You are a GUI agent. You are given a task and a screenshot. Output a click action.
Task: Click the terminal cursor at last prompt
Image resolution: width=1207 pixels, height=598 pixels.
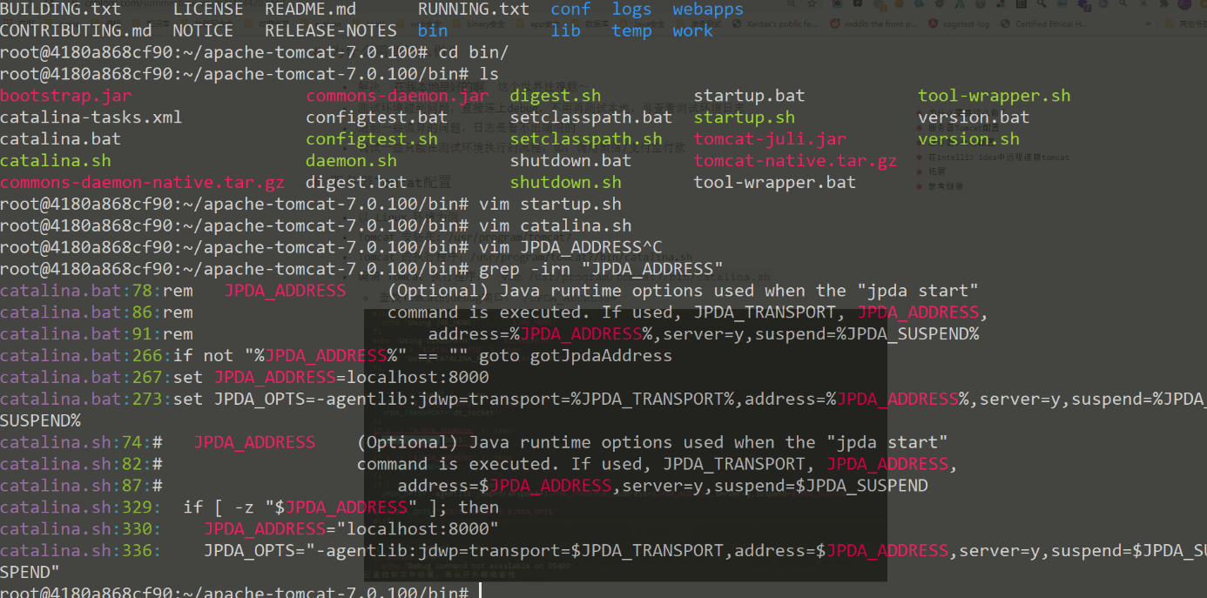click(x=480, y=592)
